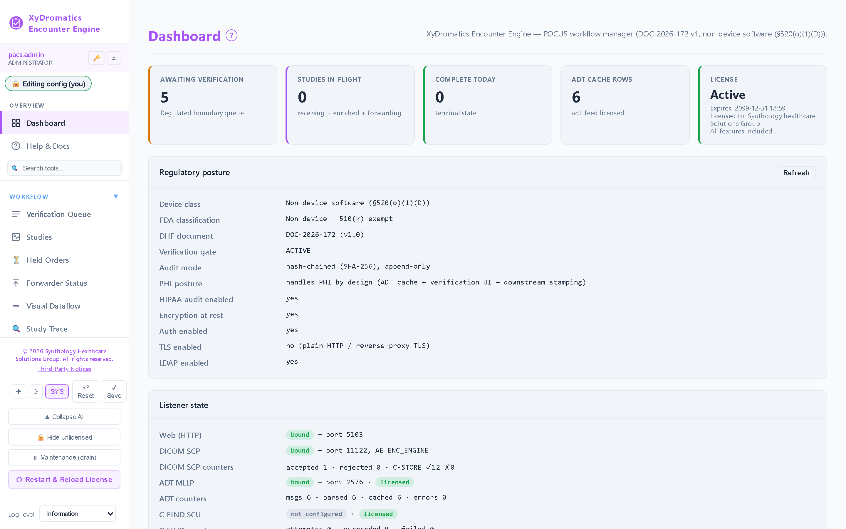This screenshot has height=529, width=846.
Task: Open the Third-Party Notices link
Action: pos(64,369)
